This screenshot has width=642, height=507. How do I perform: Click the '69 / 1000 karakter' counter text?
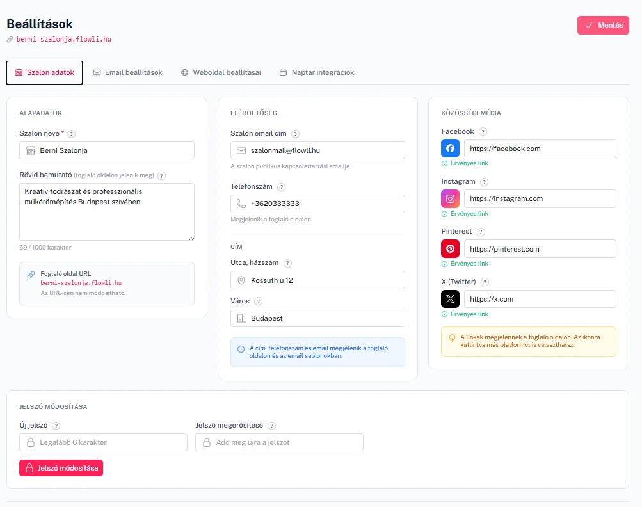(45, 247)
